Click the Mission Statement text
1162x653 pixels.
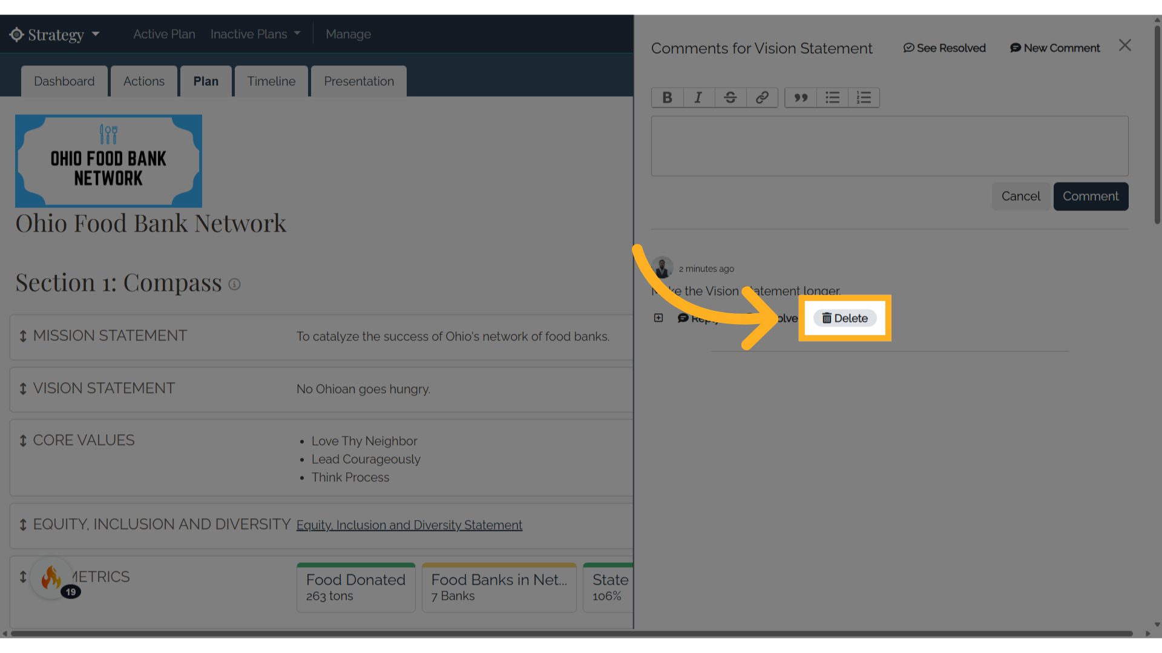pyautogui.click(x=453, y=336)
